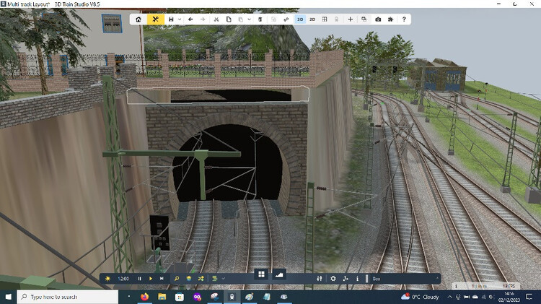This screenshot has width=541, height=304.
Task: Switch to the 2D view
Action: [x=312, y=19]
